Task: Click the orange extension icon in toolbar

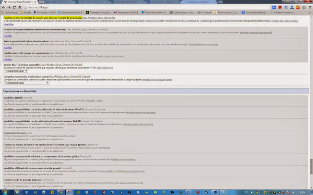Action: pos(298,7)
